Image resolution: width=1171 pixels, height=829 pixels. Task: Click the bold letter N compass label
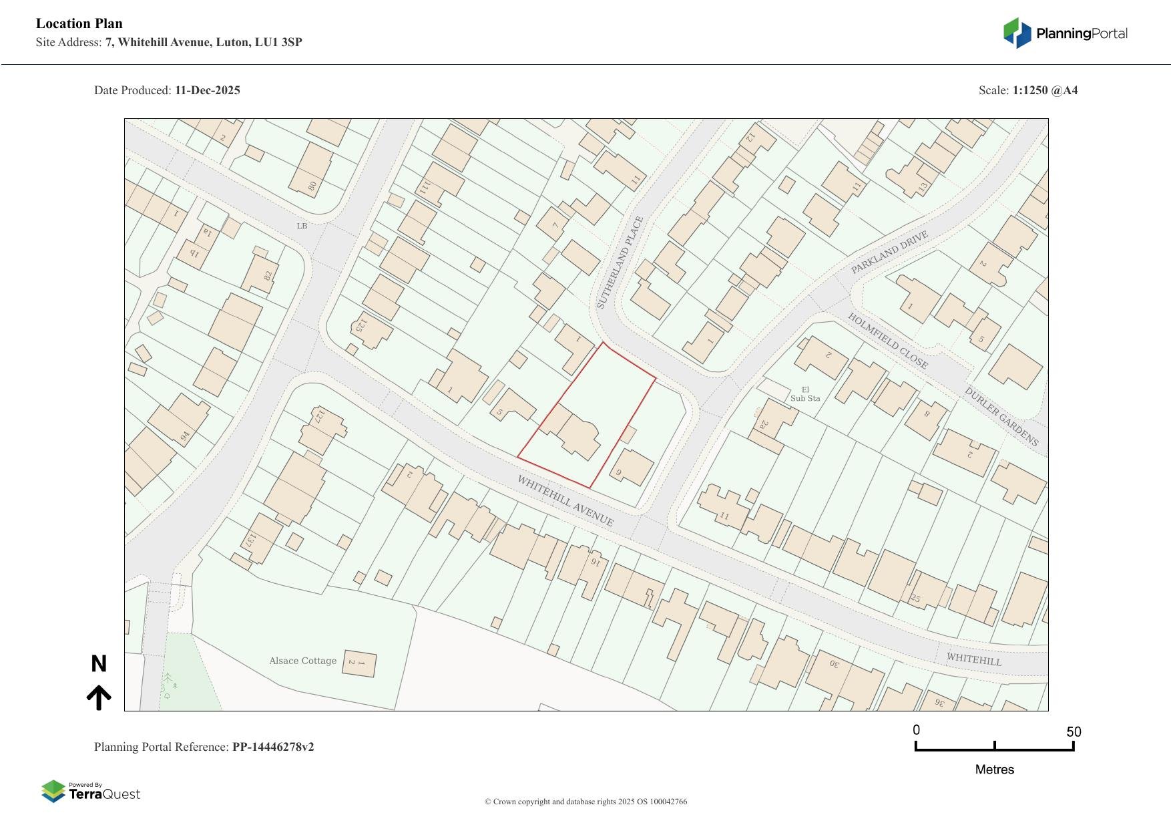tap(99, 664)
